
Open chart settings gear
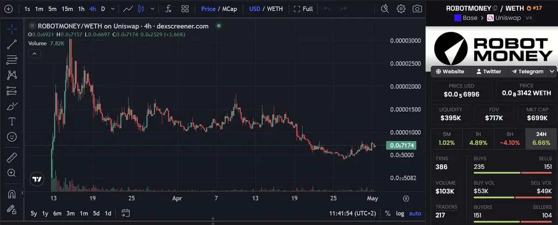point(401,8)
